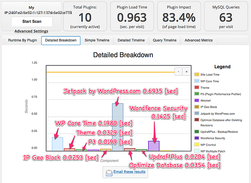Image resolution: width=251 pixels, height=183 pixels.
Task: Click the MySQL Queries value 63
Action: (226, 17)
